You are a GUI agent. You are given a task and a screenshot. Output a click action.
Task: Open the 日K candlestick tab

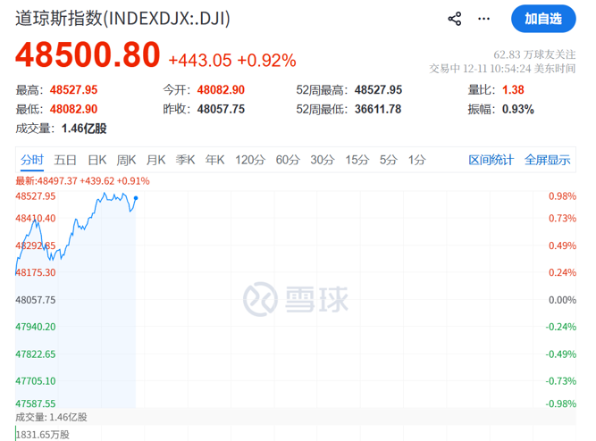tap(97, 160)
